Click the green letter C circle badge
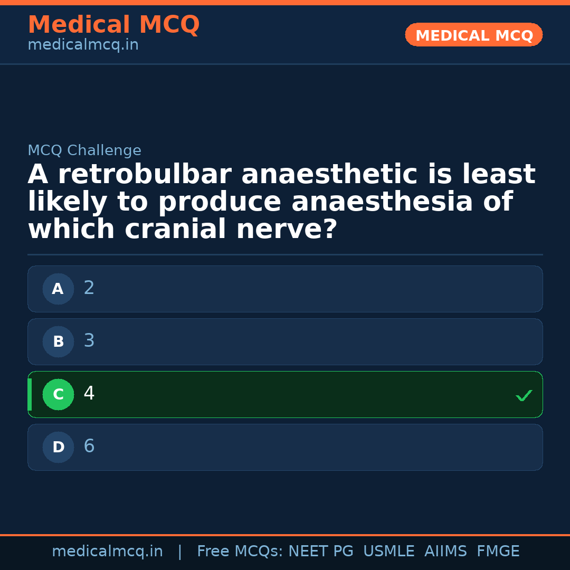570x570 pixels. (x=58, y=395)
